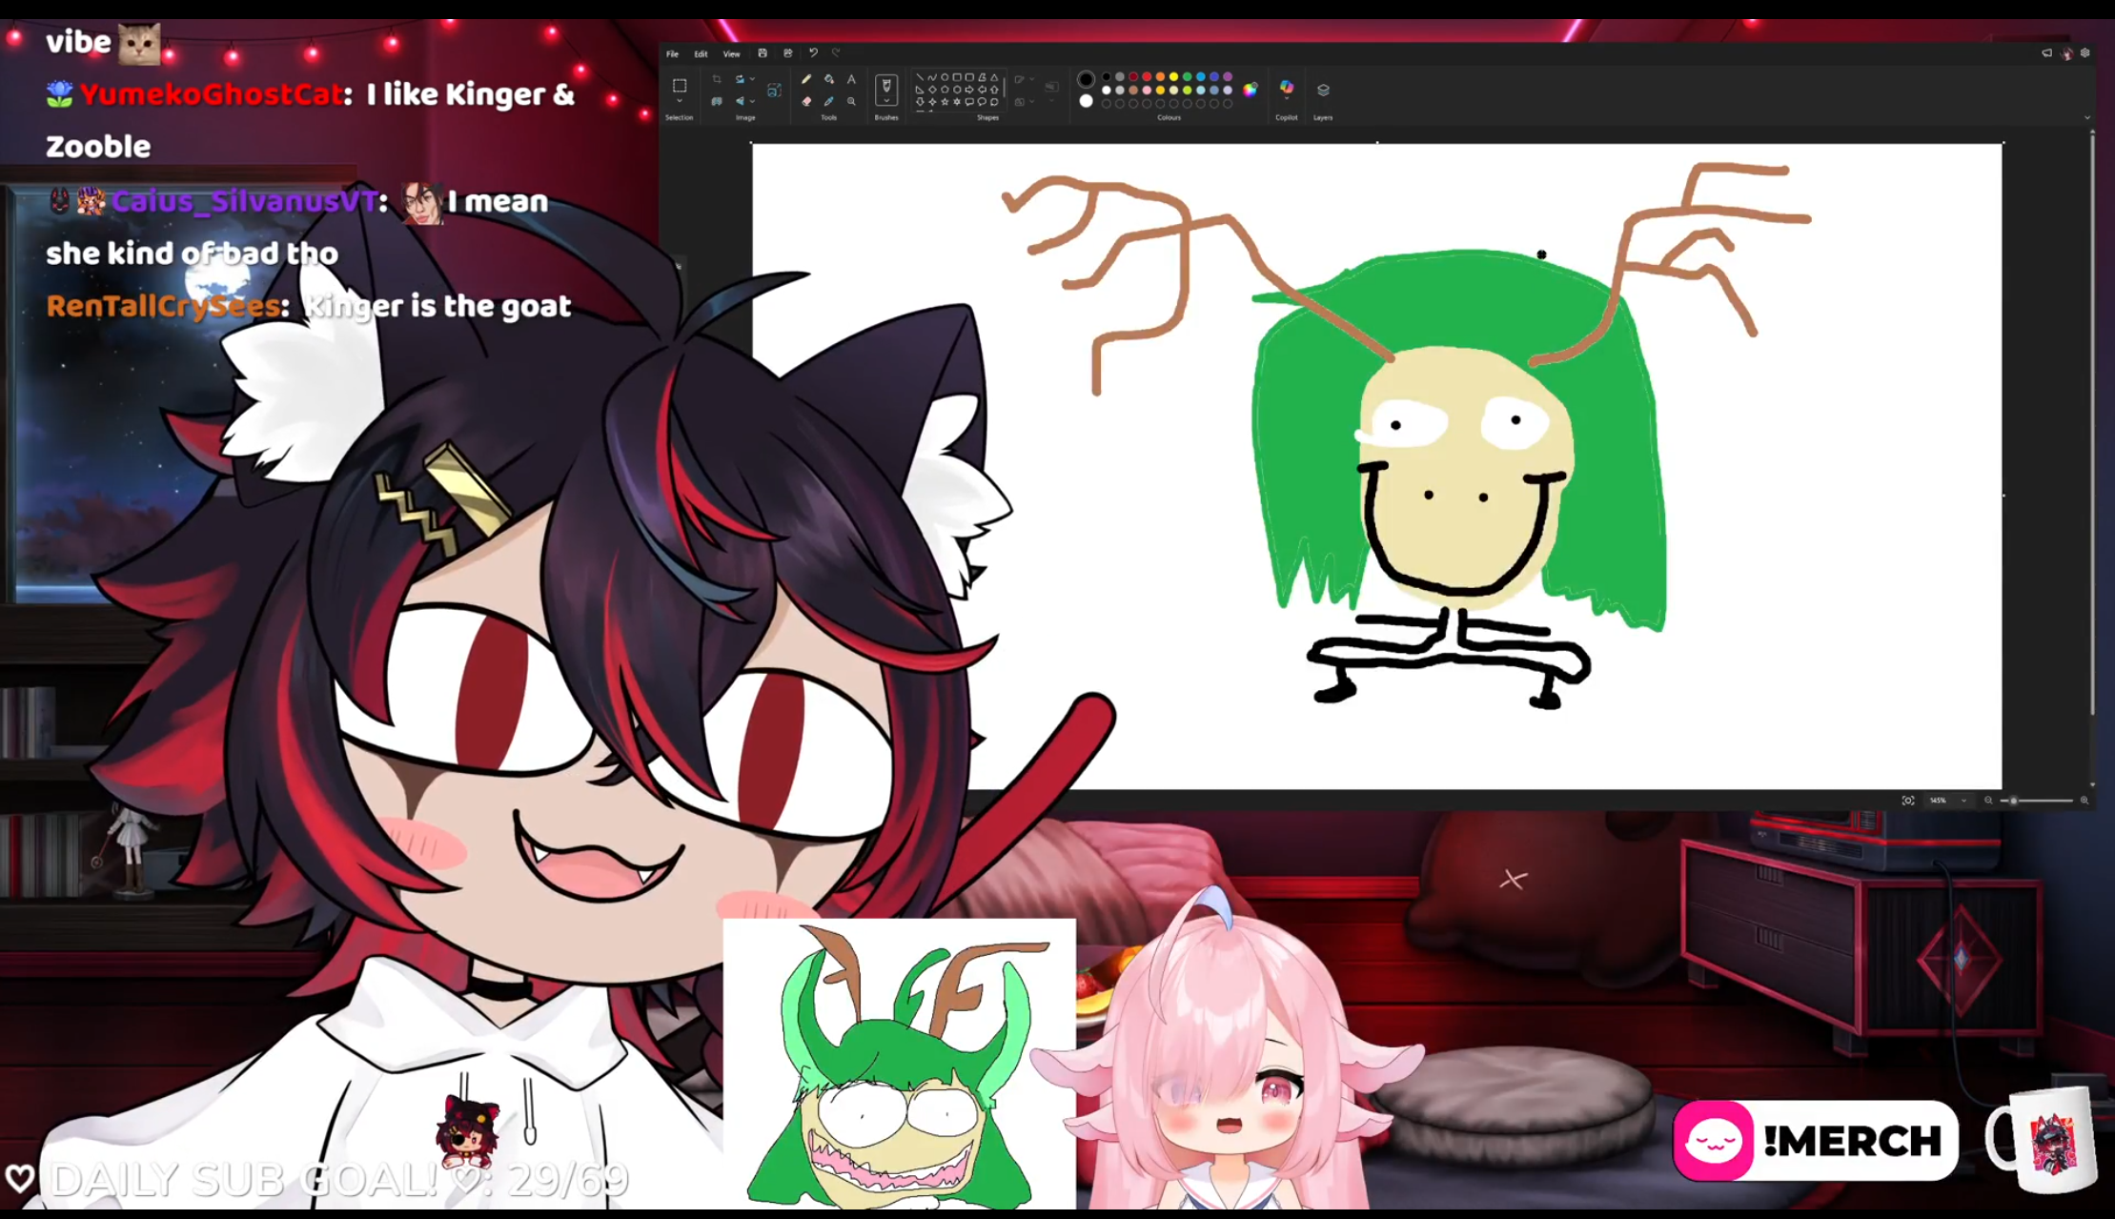
Task: Open the 145% zoom level dropdown
Action: (1948, 801)
